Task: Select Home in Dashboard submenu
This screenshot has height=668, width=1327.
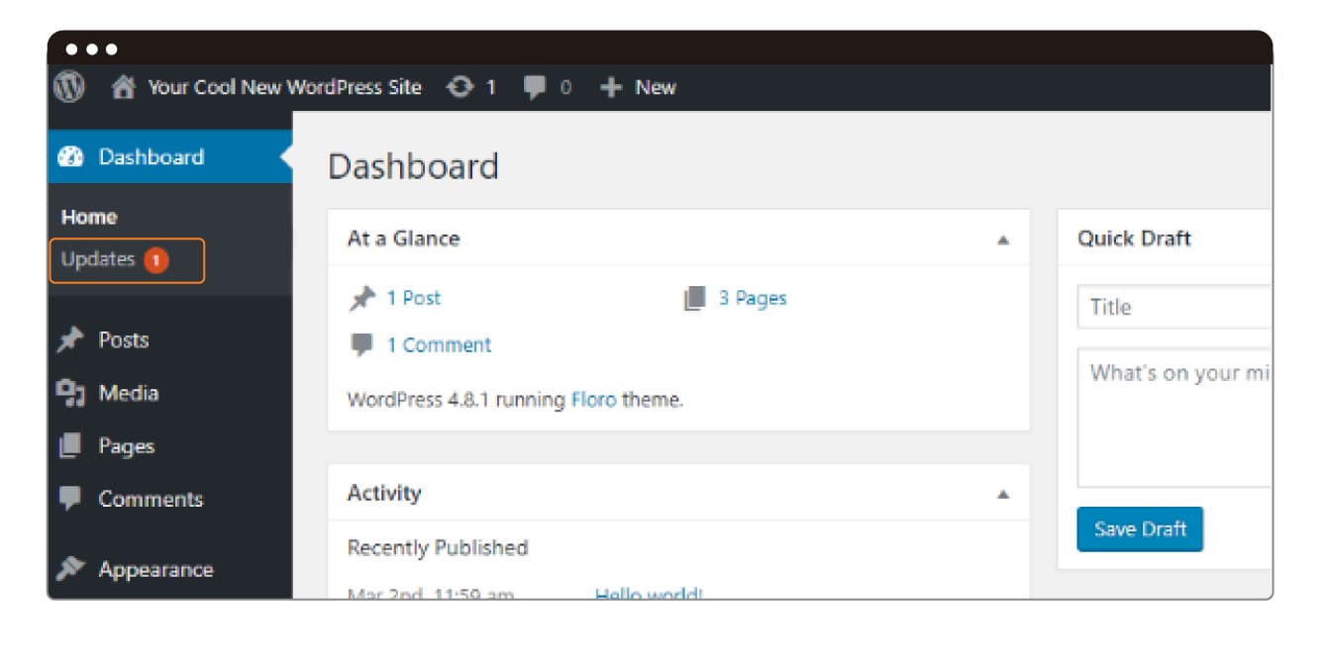Action: pyautogui.click(x=89, y=217)
